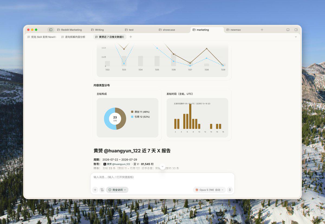Click the 内容类型分布 section heading
The height and width of the screenshot is (224, 325).
102,85
